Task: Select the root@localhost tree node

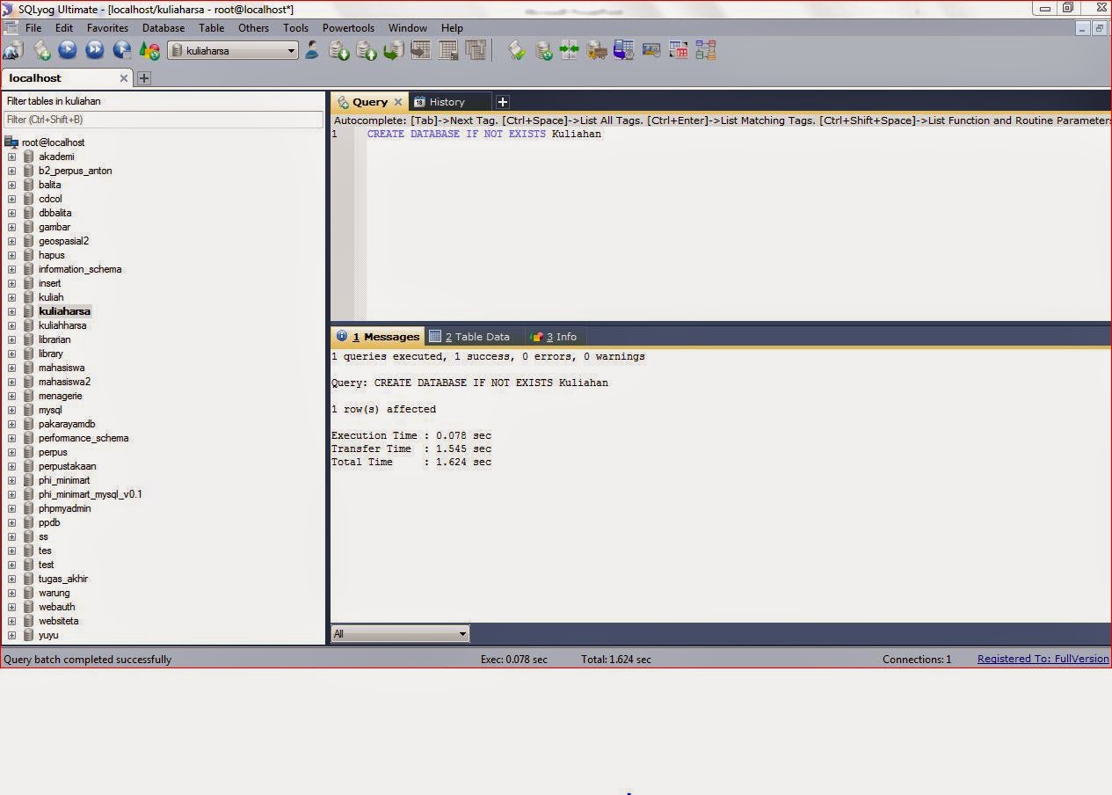Action: 53,142
